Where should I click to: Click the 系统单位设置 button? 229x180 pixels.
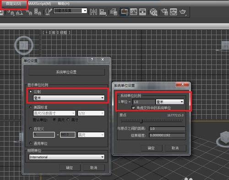(67, 72)
